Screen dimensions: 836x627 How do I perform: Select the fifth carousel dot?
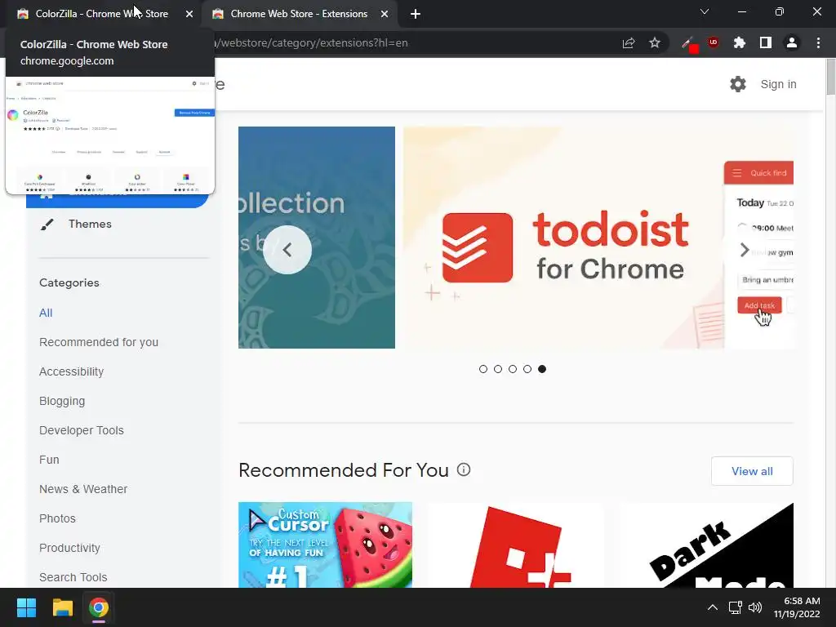pyautogui.click(x=542, y=369)
